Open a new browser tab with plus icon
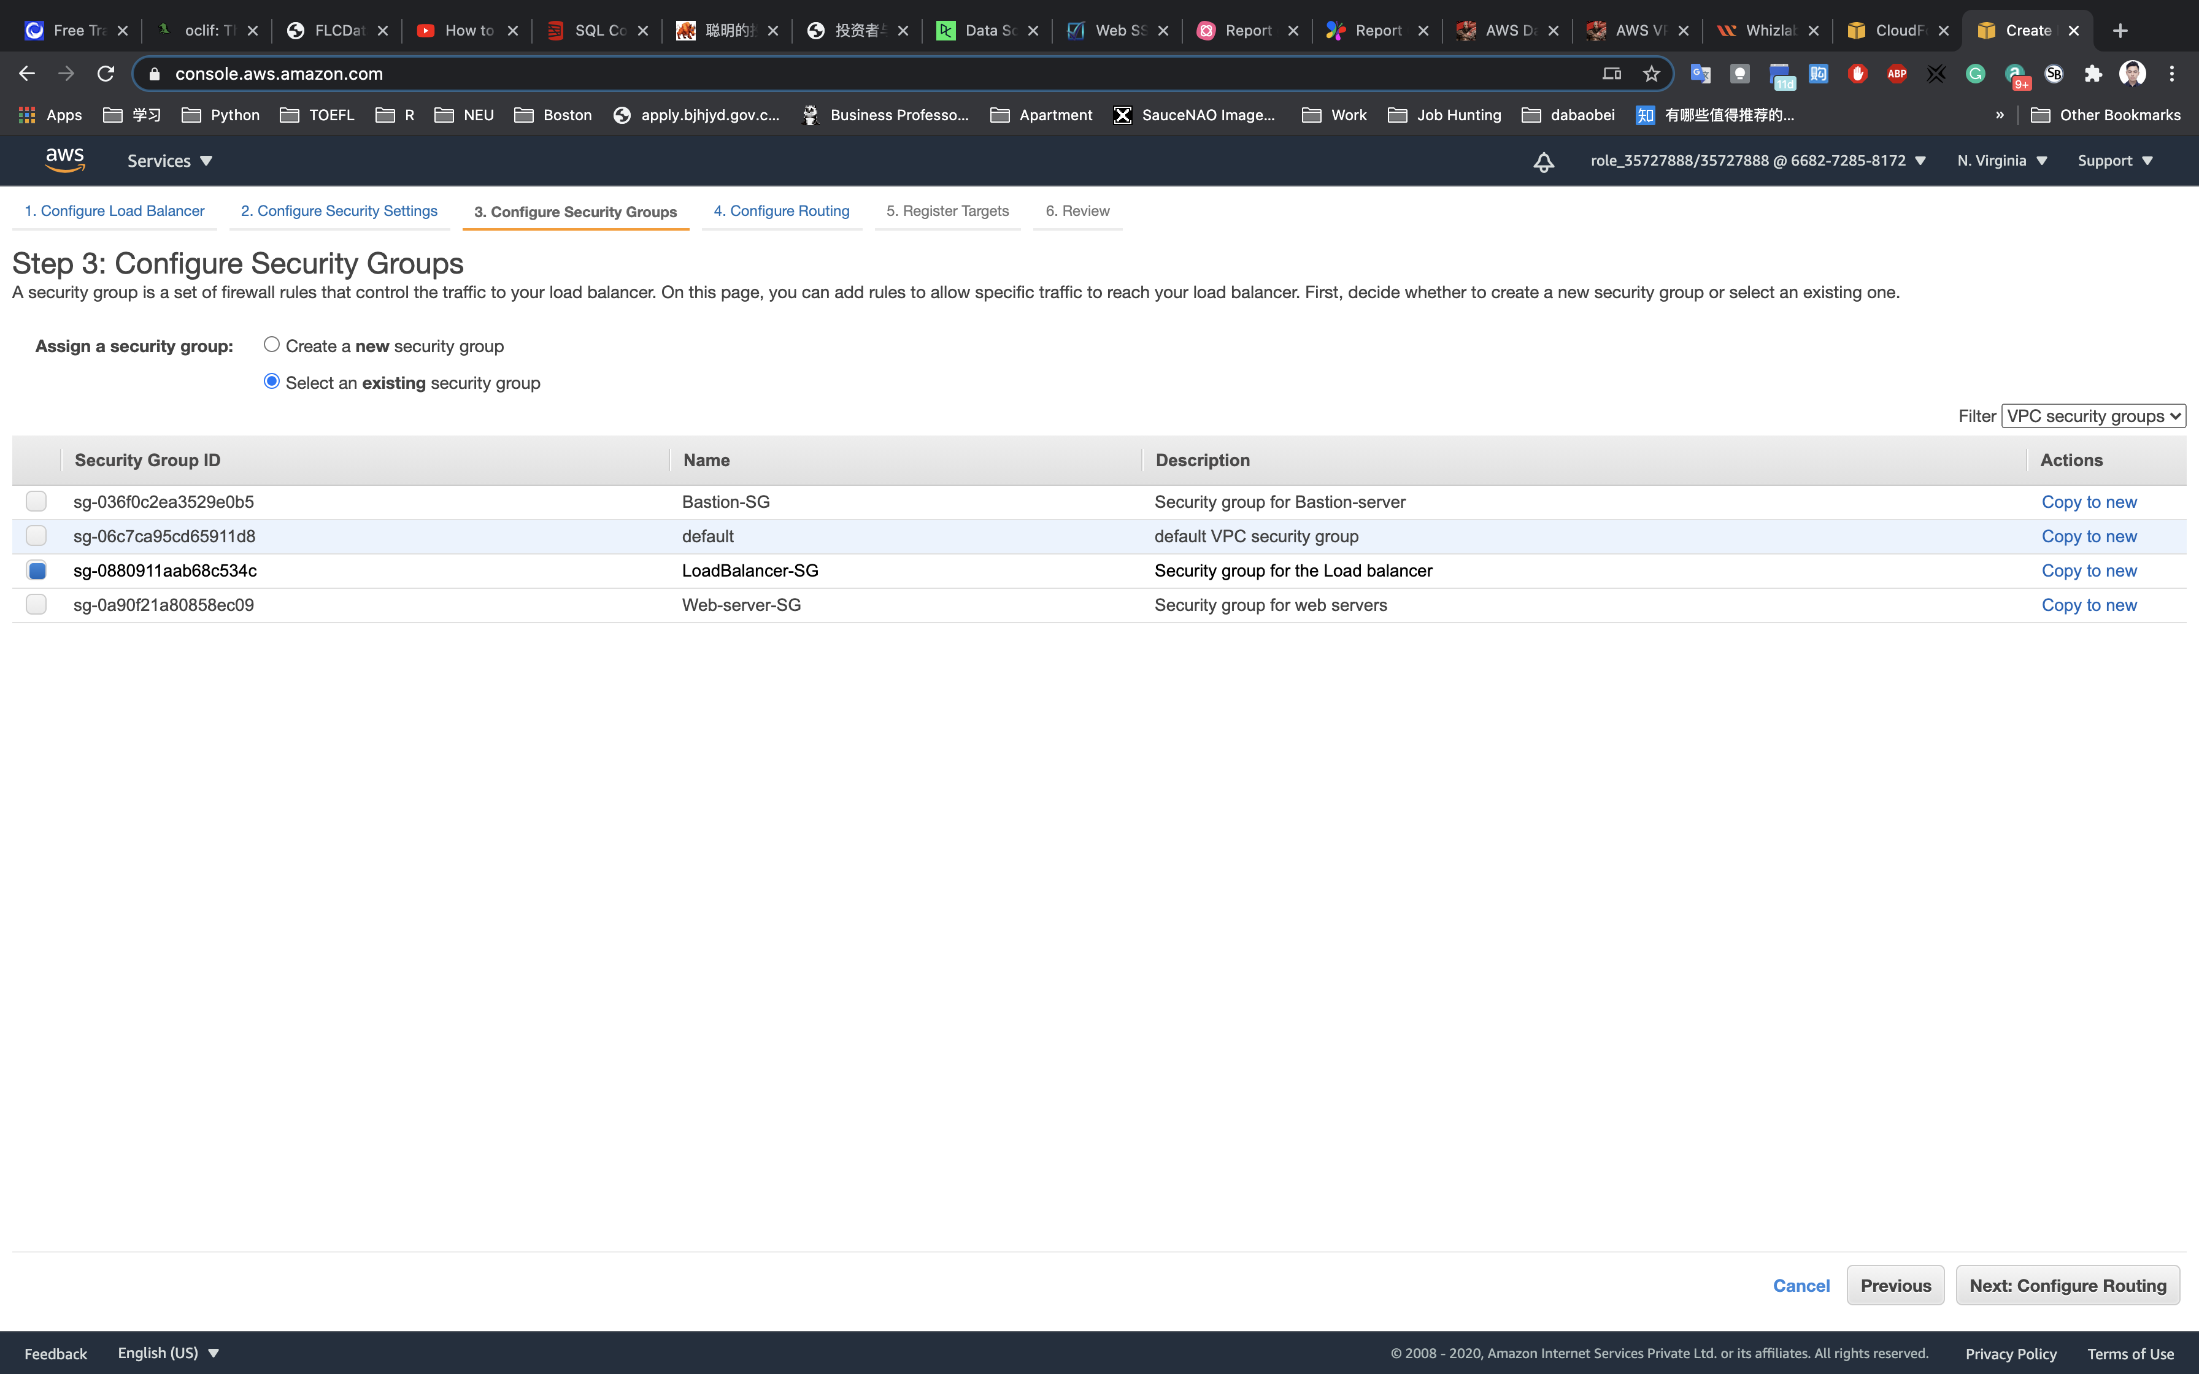This screenshot has height=1374, width=2199. click(x=2120, y=31)
